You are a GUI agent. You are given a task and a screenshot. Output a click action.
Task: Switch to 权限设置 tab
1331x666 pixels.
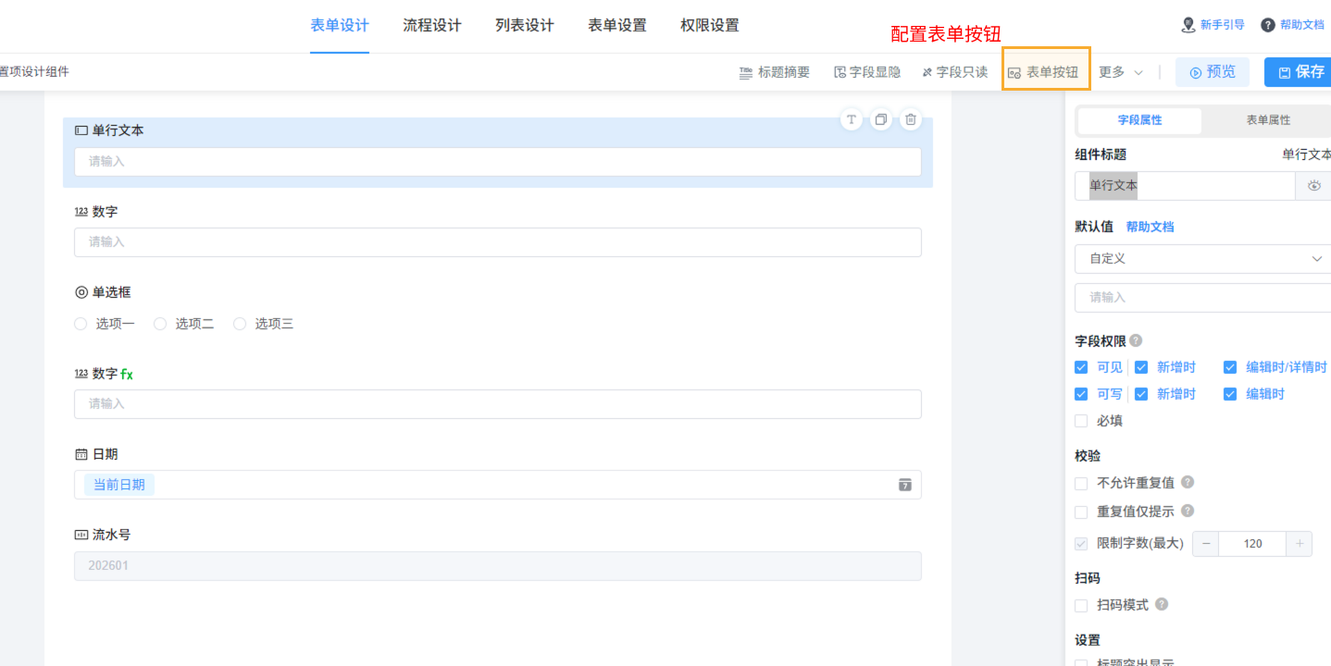pyautogui.click(x=710, y=26)
